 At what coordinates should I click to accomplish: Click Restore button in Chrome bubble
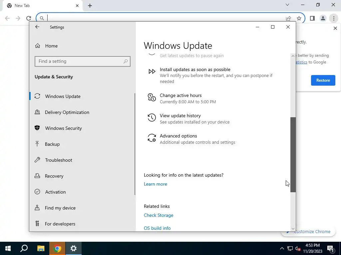coord(323,80)
